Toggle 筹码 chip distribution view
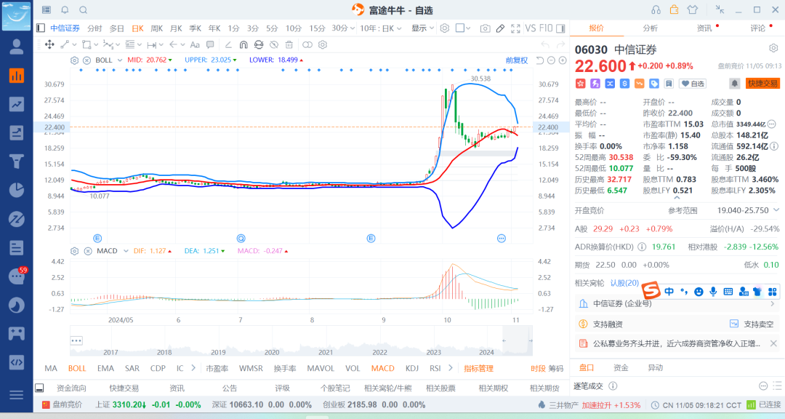This screenshot has width=785, height=419. click(x=556, y=368)
